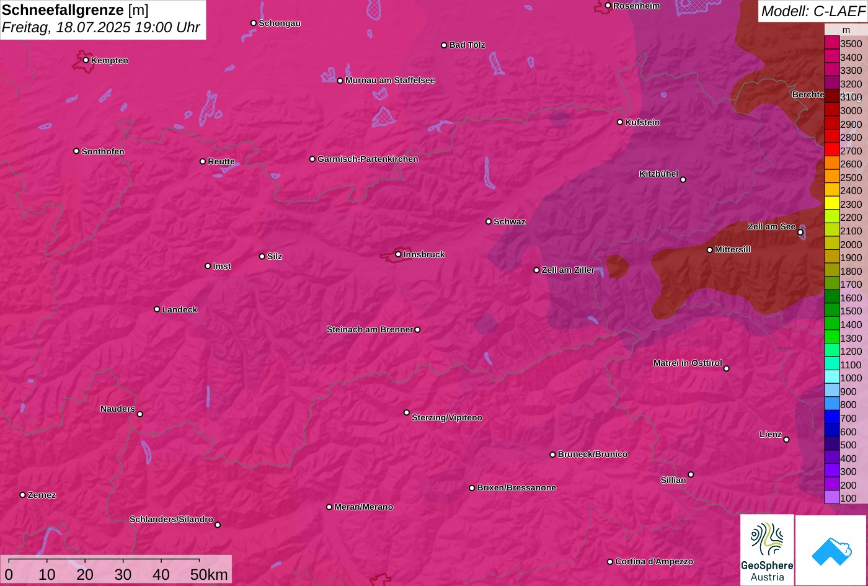This screenshot has width=868, height=586.
Task: Click the 3500 m legend color swatch
Action: point(831,43)
